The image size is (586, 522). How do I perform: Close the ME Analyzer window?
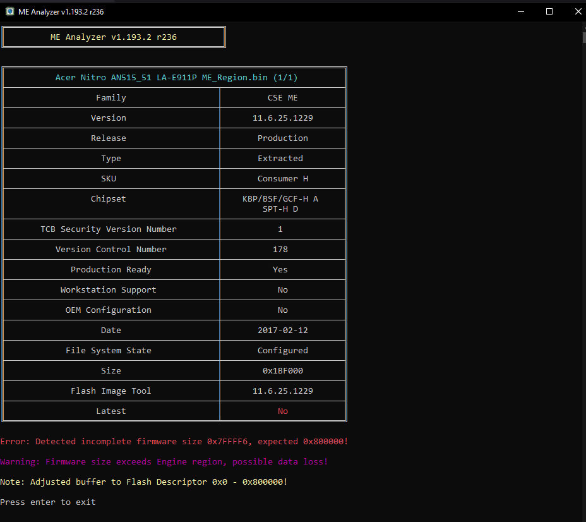tap(578, 11)
